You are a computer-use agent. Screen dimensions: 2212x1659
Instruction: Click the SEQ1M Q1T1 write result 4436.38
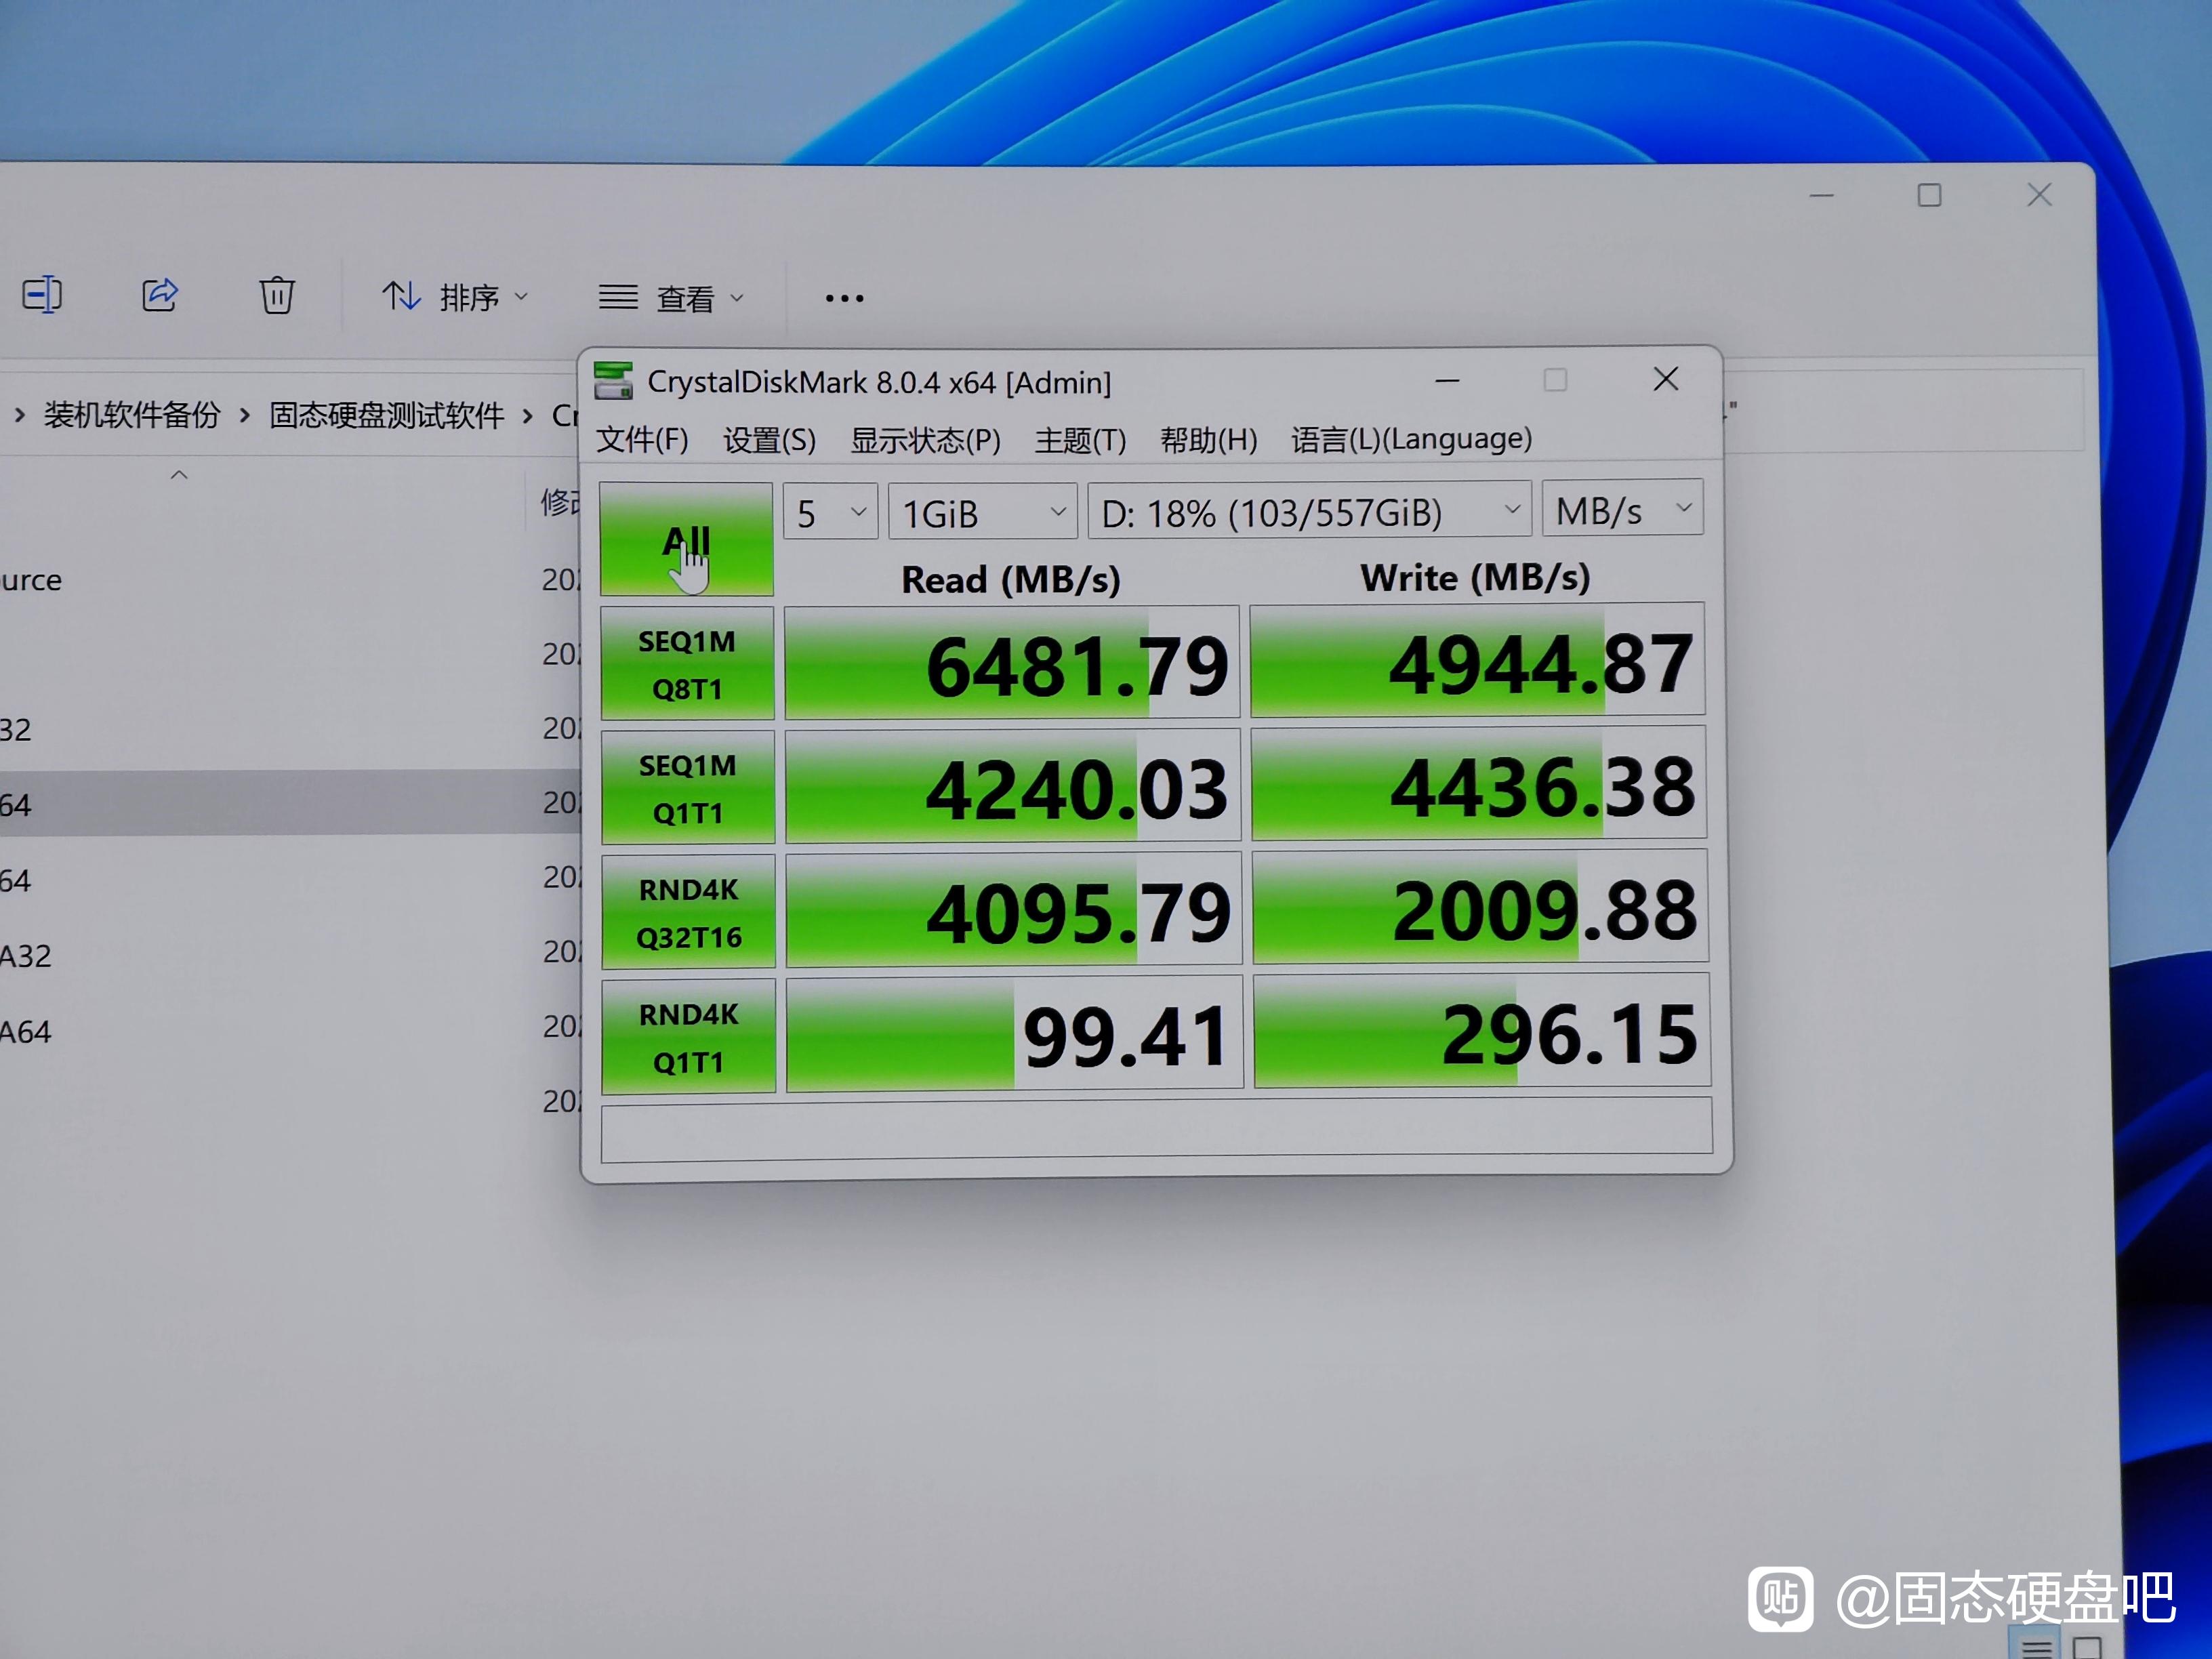tap(1479, 783)
